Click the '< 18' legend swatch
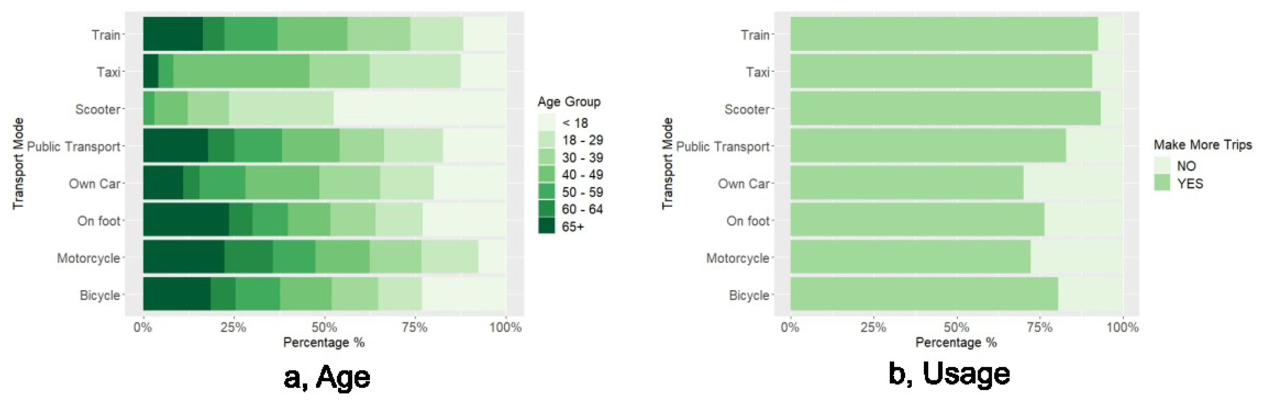Image resolution: width=1262 pixels, height=404 pixels. 546,122
